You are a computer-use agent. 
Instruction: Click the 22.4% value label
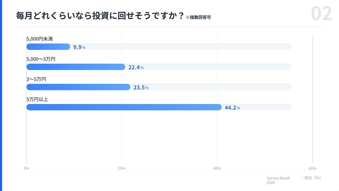pos(136,67)
